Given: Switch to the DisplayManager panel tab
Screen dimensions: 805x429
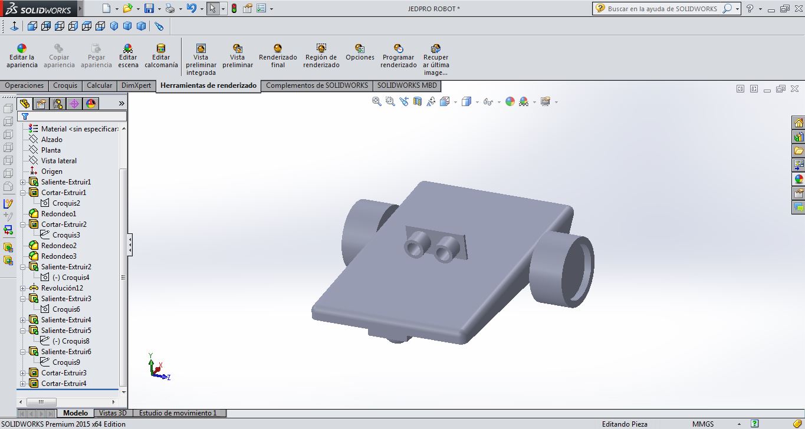Looking at the screenshot, I should 91,104.
